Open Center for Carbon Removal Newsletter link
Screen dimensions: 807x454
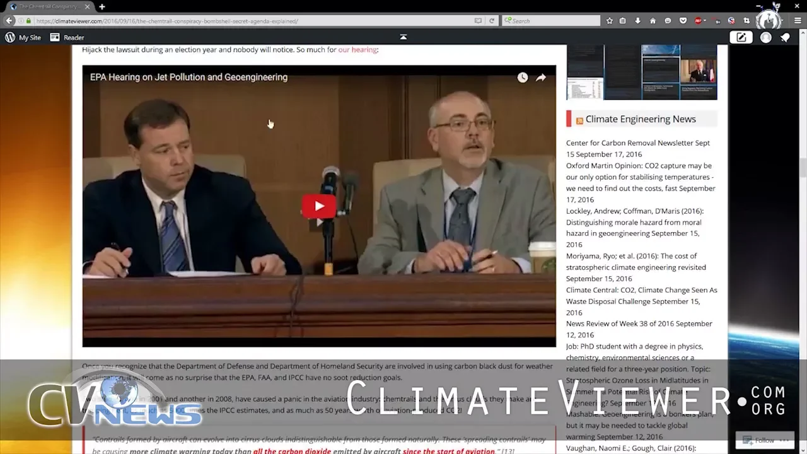tap(629, 143)
